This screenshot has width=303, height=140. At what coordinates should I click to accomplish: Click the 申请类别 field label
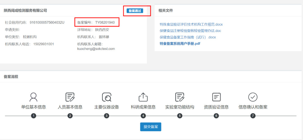tap(13, 30)
